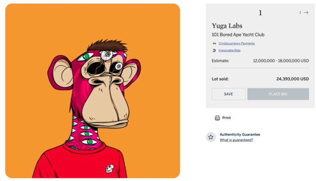Click the estimate range 12,000,000 - 18,000,000 USD
The image size is (316, 181).
click(281, 61)
